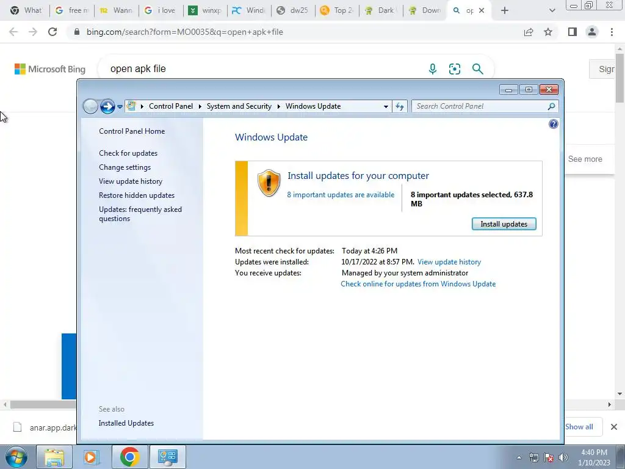The width and height of the screenshot is (625, 469).
Task: Close the Chrome downloads bar
Action: pyautogui.click(x=614, y=427)
